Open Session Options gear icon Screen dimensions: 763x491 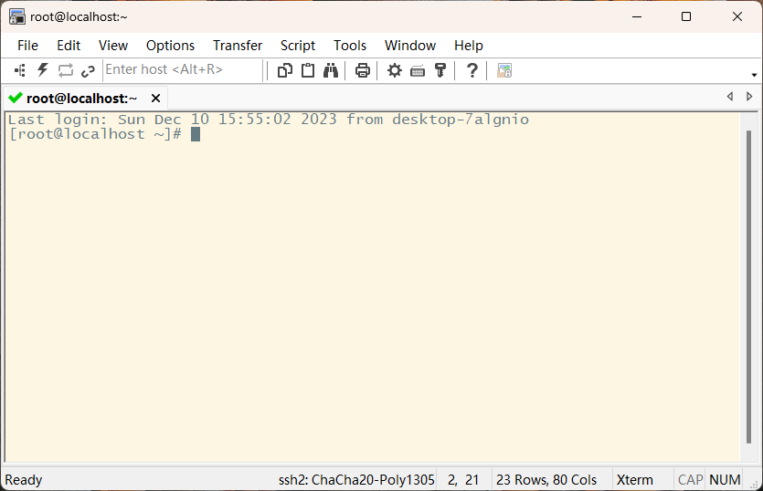(x=395, y=70)
